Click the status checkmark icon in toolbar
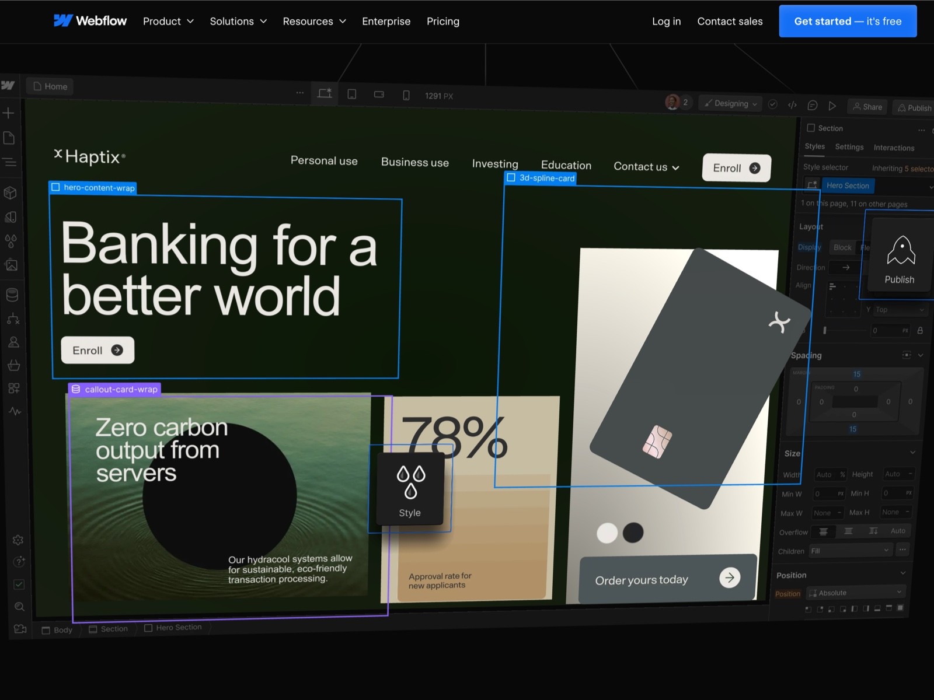 click(x=773, y=104)
